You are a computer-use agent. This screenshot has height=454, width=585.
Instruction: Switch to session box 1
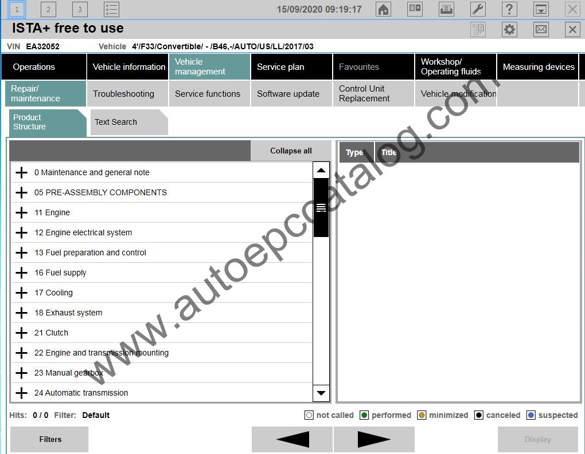(17, 9)
